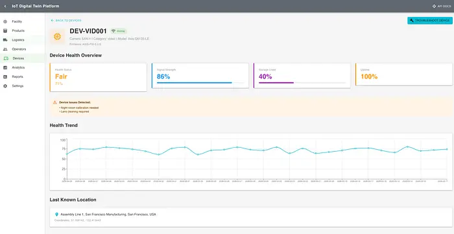Open the Settings menu item

22,86
